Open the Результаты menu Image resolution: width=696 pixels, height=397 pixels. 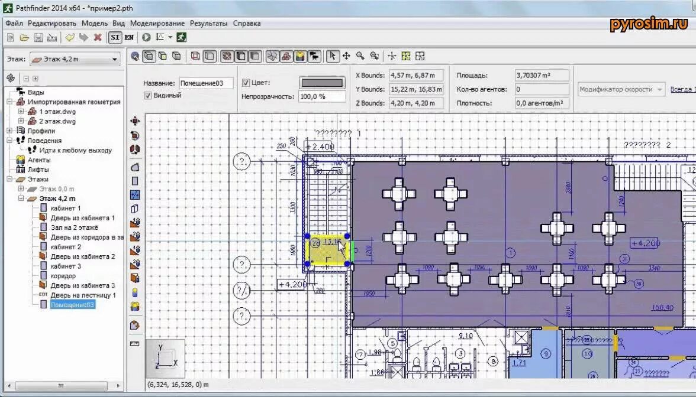click(208, 23)
